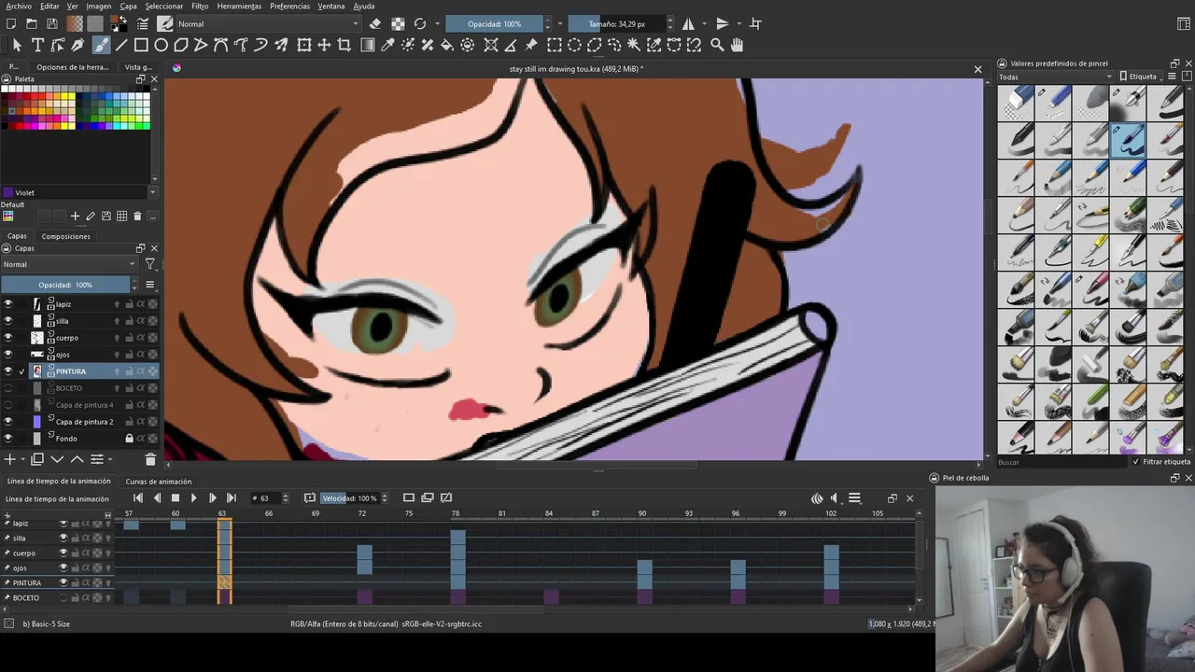Open the Todas brush tag dropdown
This screenshot has height=672, width=1195.
pos(1056,77)
